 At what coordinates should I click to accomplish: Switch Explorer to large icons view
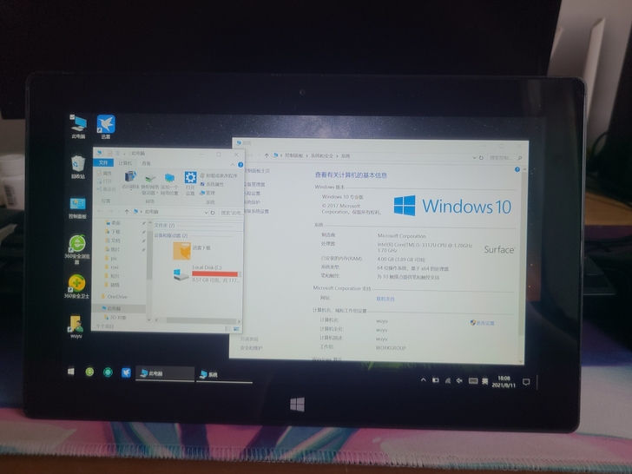tap(236, 329)
